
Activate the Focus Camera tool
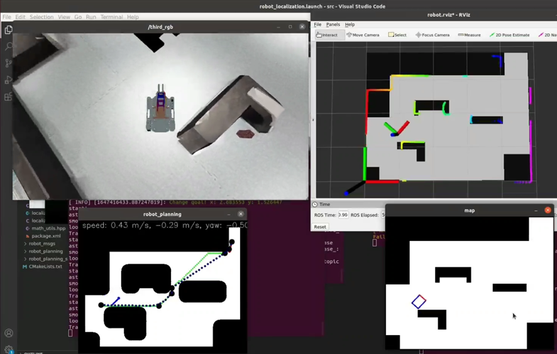tap(433, 35)
